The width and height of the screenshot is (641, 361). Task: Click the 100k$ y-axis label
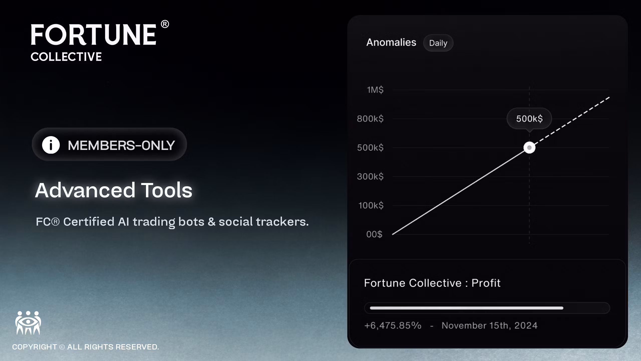(371, 206)
